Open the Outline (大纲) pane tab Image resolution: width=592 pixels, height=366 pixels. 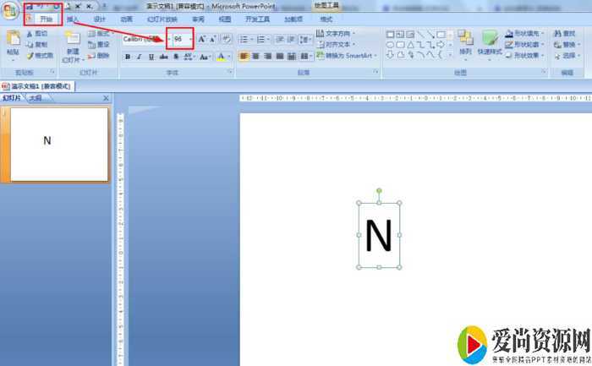[x=36, y=98]
